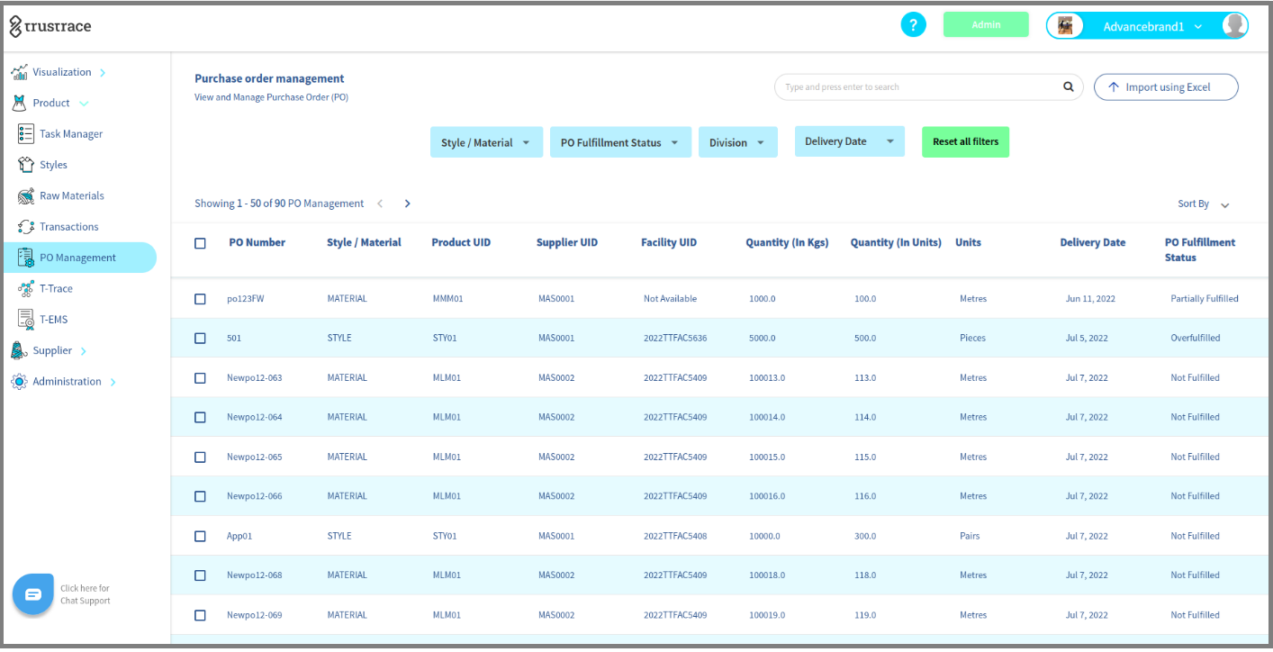Click the purchase order search field

(928, 87)
